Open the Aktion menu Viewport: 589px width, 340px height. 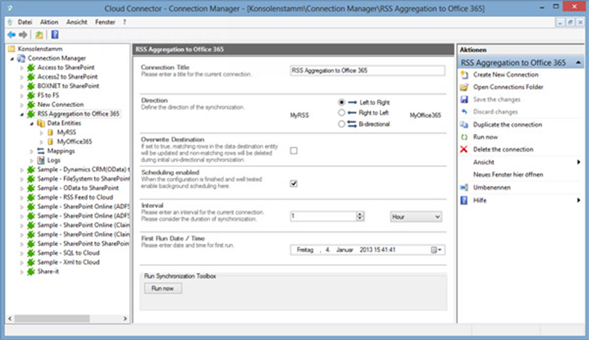(x=49, y=22)
